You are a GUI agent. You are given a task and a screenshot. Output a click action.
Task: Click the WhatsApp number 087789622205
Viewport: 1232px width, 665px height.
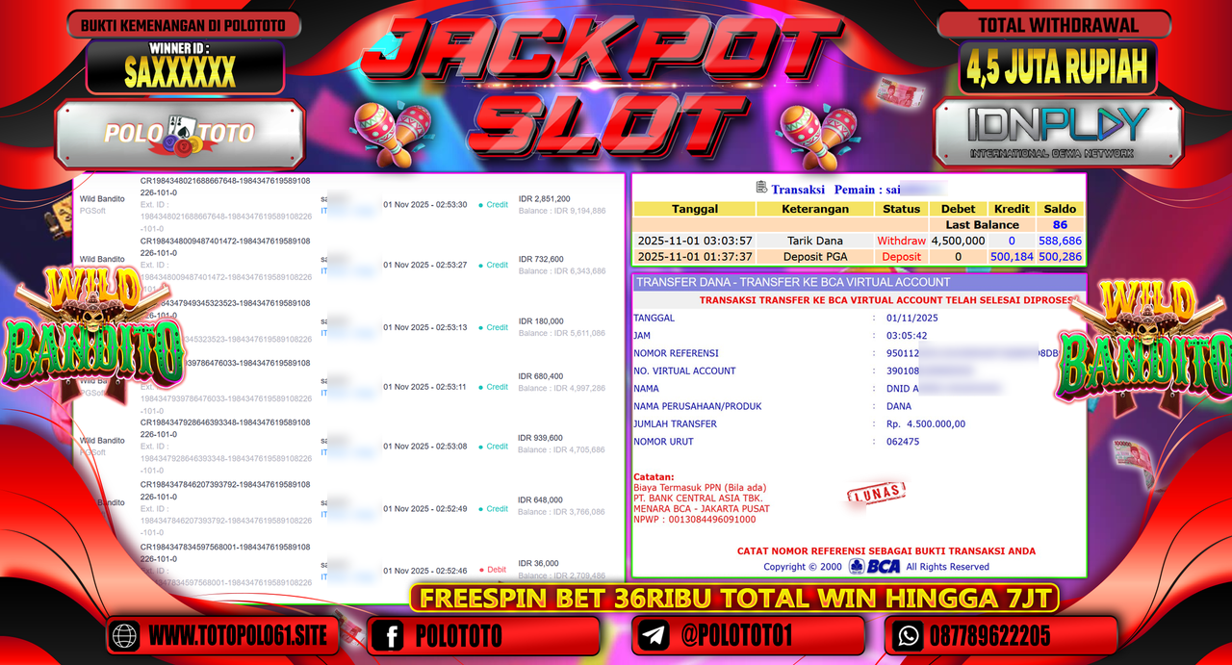pyautogui.click(x=989, y=636)
